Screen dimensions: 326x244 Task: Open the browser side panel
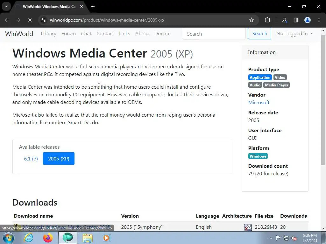point(296,20)
